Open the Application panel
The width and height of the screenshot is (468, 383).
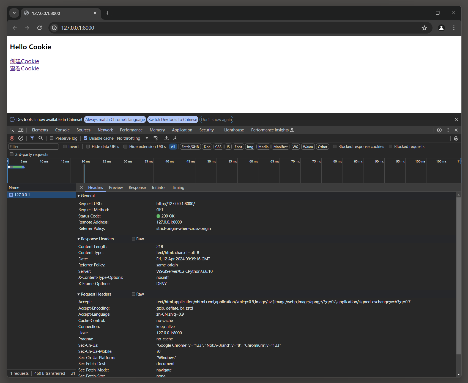(182, 130)
